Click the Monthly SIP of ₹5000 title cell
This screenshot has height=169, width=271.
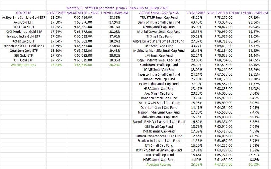click(117, 8)
